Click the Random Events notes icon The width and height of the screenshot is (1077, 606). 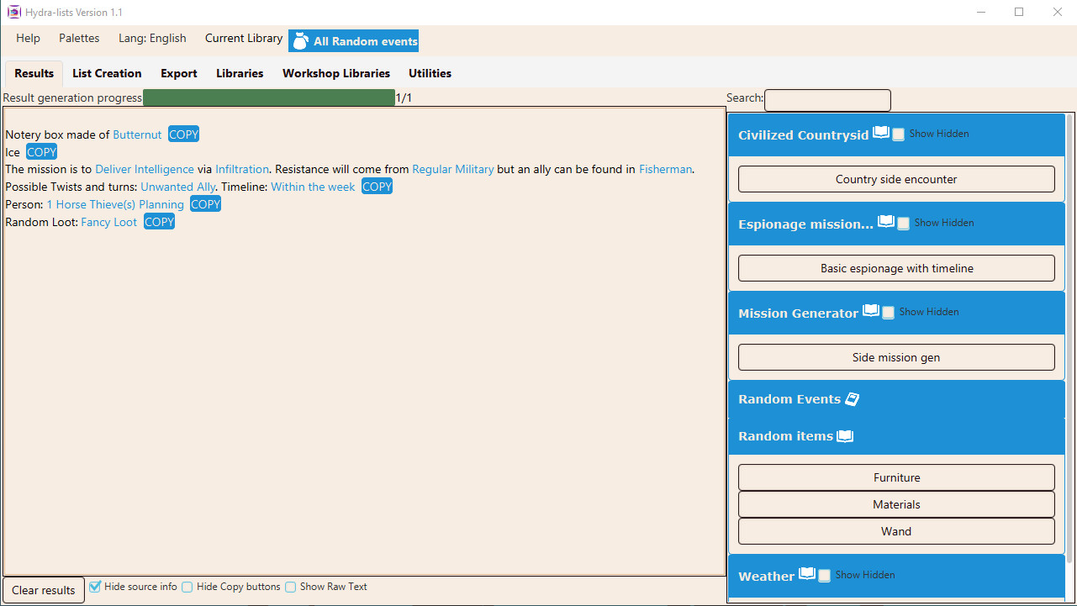852,398
